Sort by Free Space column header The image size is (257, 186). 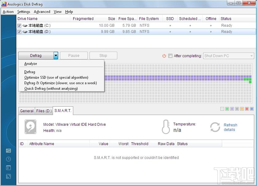[x=127, y=19]
